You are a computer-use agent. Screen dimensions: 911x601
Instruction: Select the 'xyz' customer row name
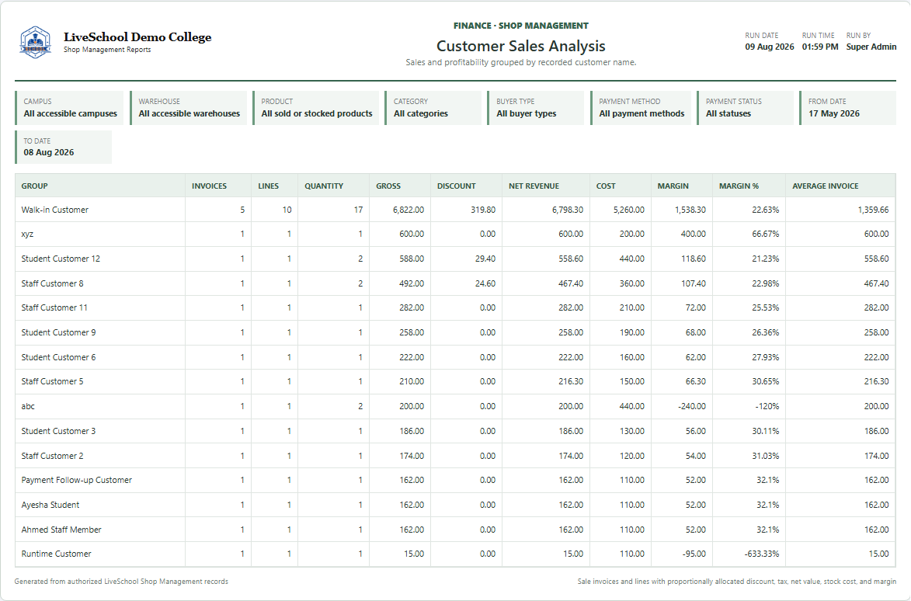[27, 234]
